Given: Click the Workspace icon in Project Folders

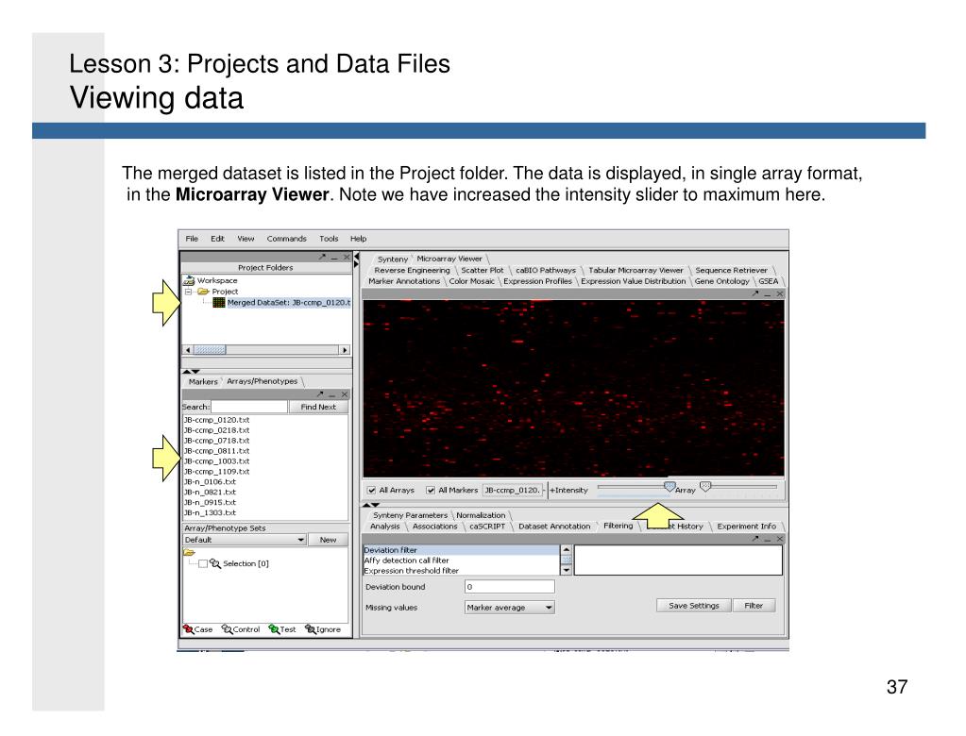Looking at the screenshot, I should coord(189,280).
